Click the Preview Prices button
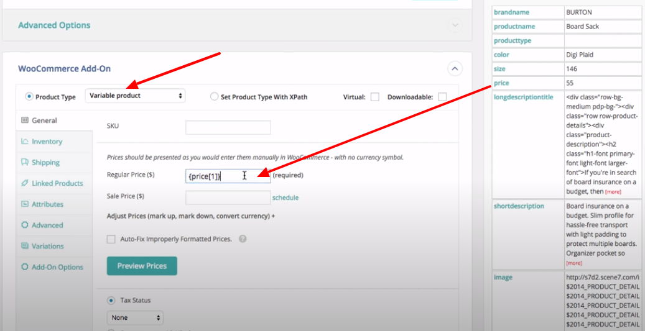The width and height of the screenshot is (645, 331). [x=142, y=266]
